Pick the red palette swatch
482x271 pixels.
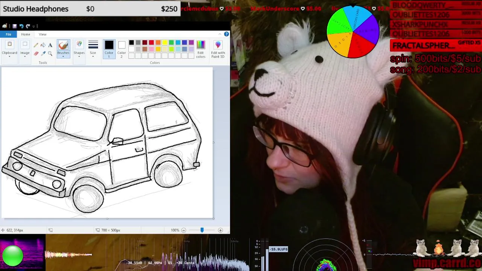(x=151, y=43)
